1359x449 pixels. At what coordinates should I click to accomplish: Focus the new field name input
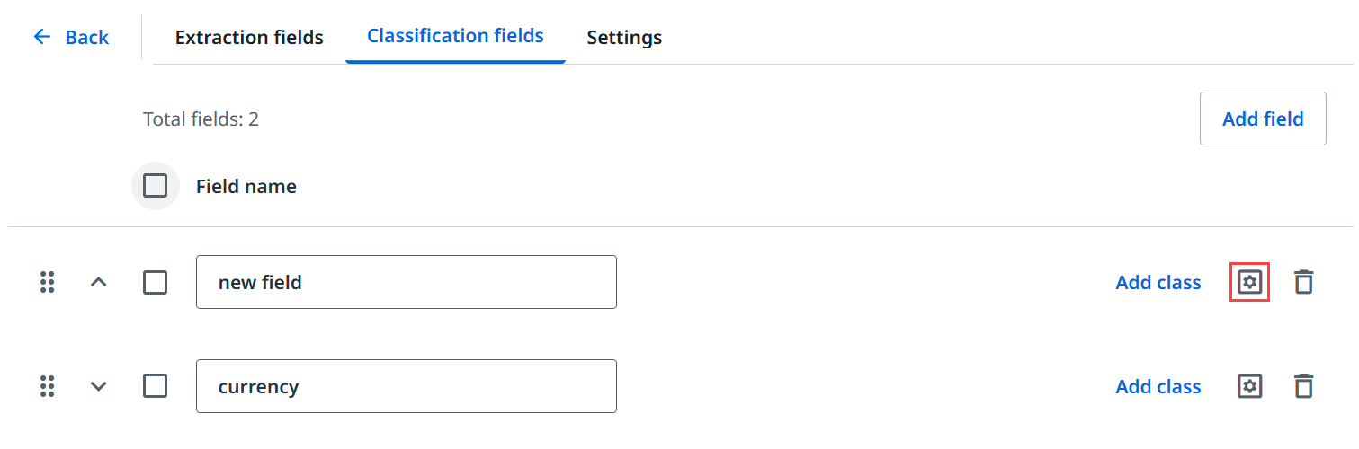coord(406,282)
